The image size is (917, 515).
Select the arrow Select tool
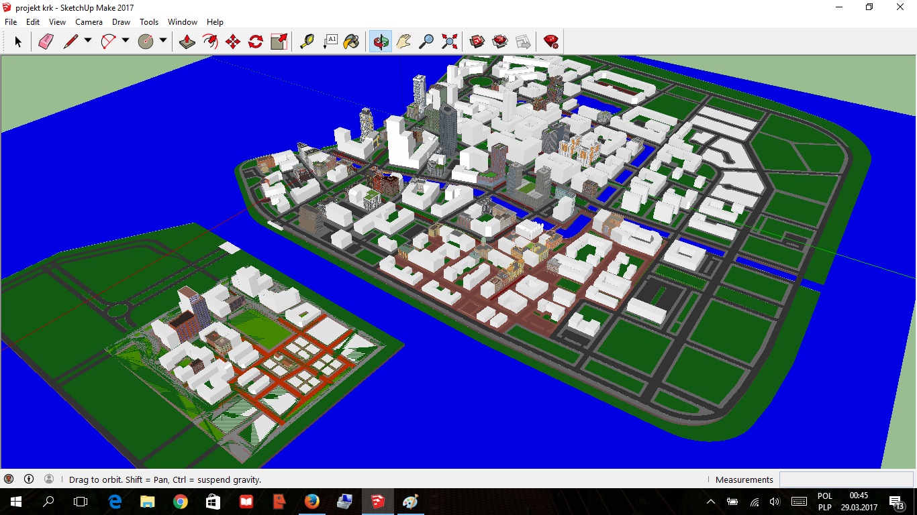pyautogui.click(x=18, y=42)
